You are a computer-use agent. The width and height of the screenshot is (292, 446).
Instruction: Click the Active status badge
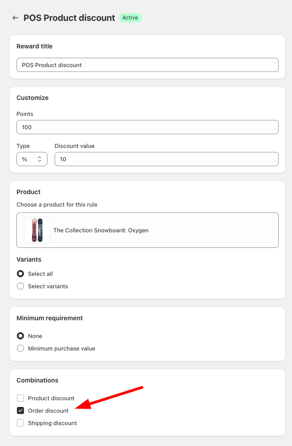point(130,18)
